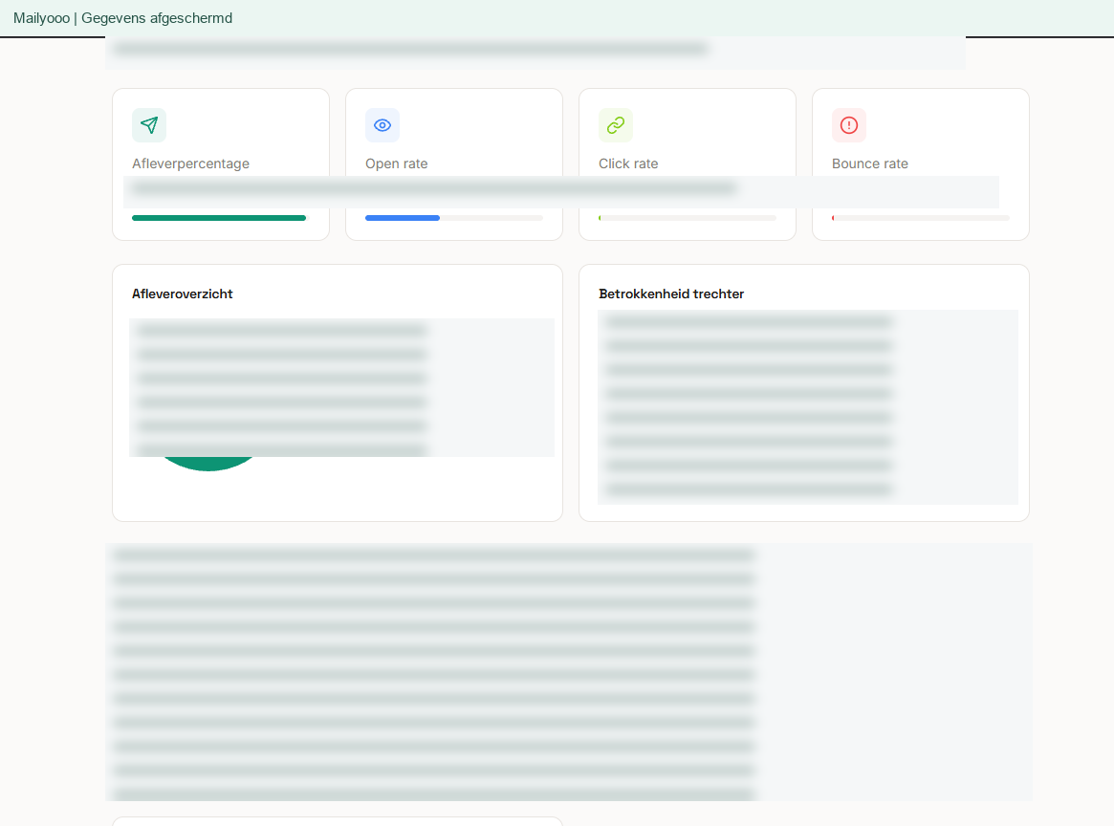The width and height of the screenshot is (1114, 826).
Task: Click the Click rate label
Action: (628, 163)
